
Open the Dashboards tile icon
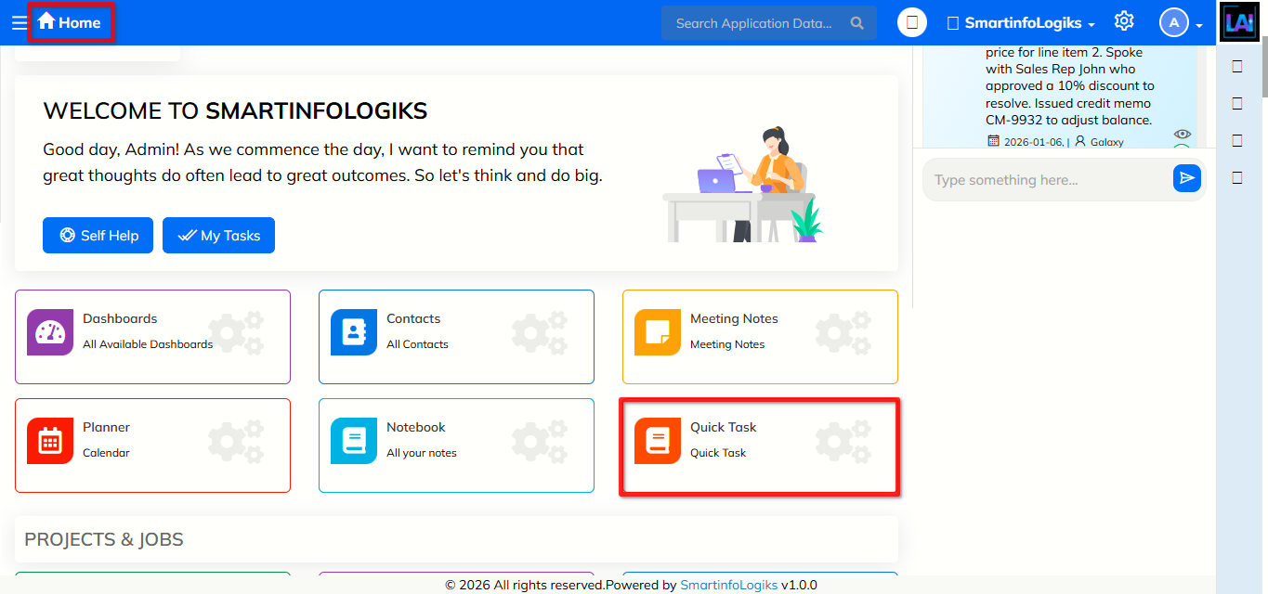(50, 332)
